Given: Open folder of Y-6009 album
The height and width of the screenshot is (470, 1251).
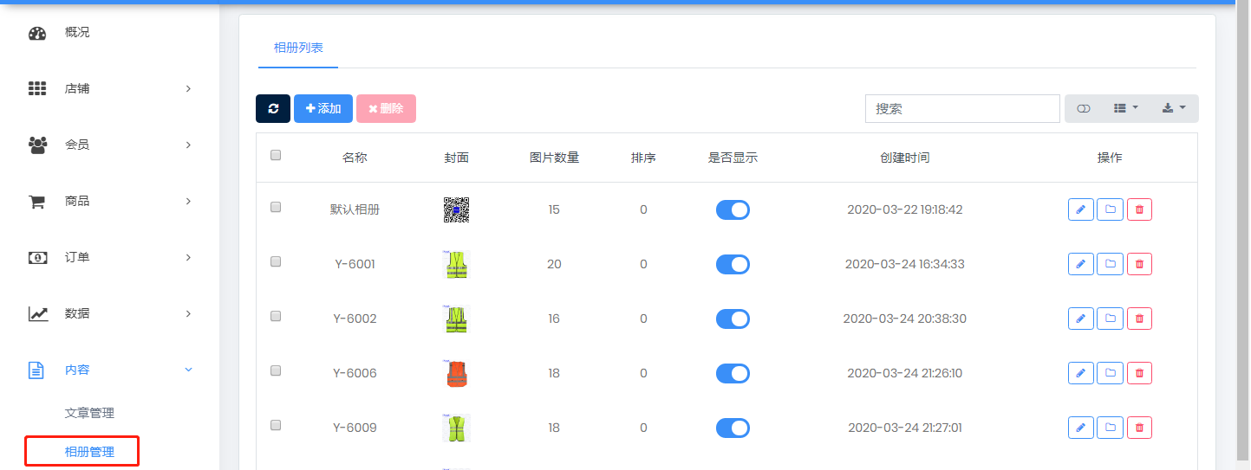Looking at the screenshot, I should (x=1110, y=428).
